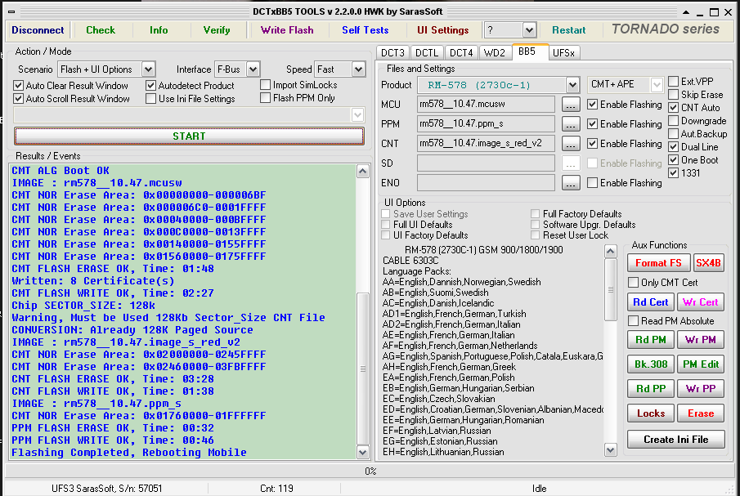The width and height of the screenshot is (740, 496).
Task: Click the language packs list scroll-up arrow
Action: [x=610, y=252]
